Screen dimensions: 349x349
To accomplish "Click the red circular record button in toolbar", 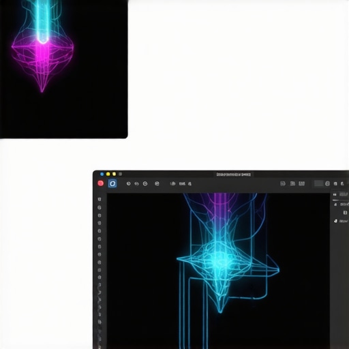I will (x=101, y=183).
